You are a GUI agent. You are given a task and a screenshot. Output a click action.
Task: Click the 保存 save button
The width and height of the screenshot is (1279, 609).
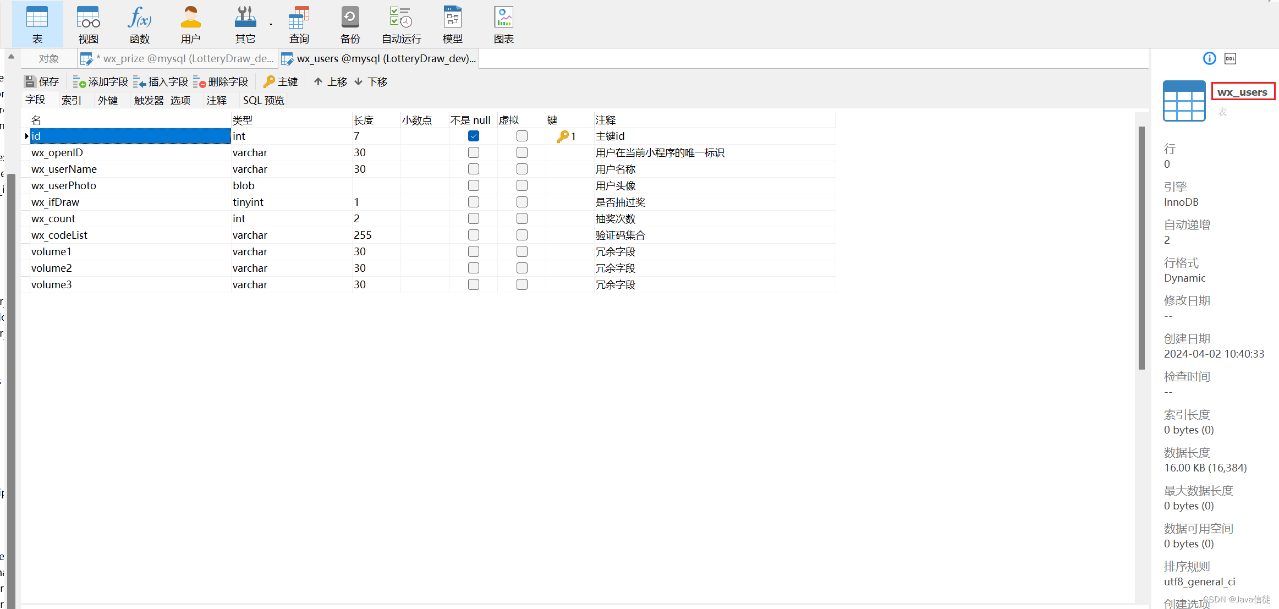tap(41, 81)
